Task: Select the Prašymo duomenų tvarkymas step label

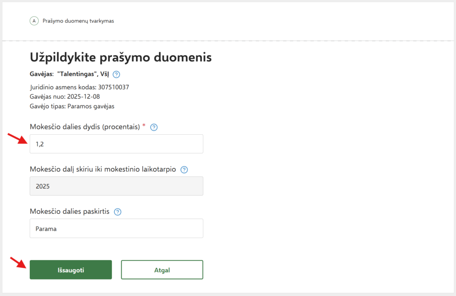Action: (78, 21)
